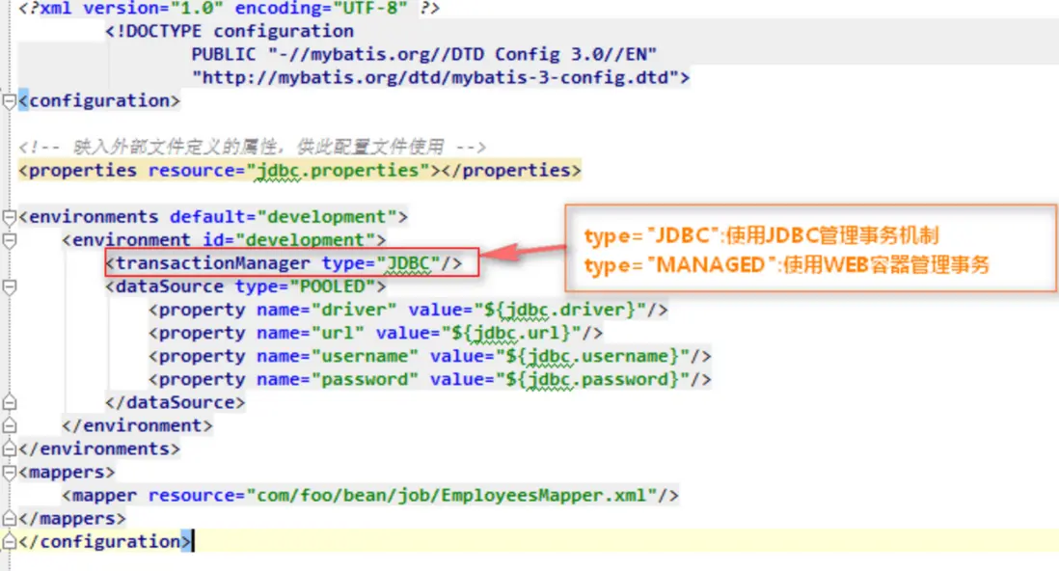1059x571 pixels.
Task: Click fold end marker beside </environment>
Action: point(10,425)
